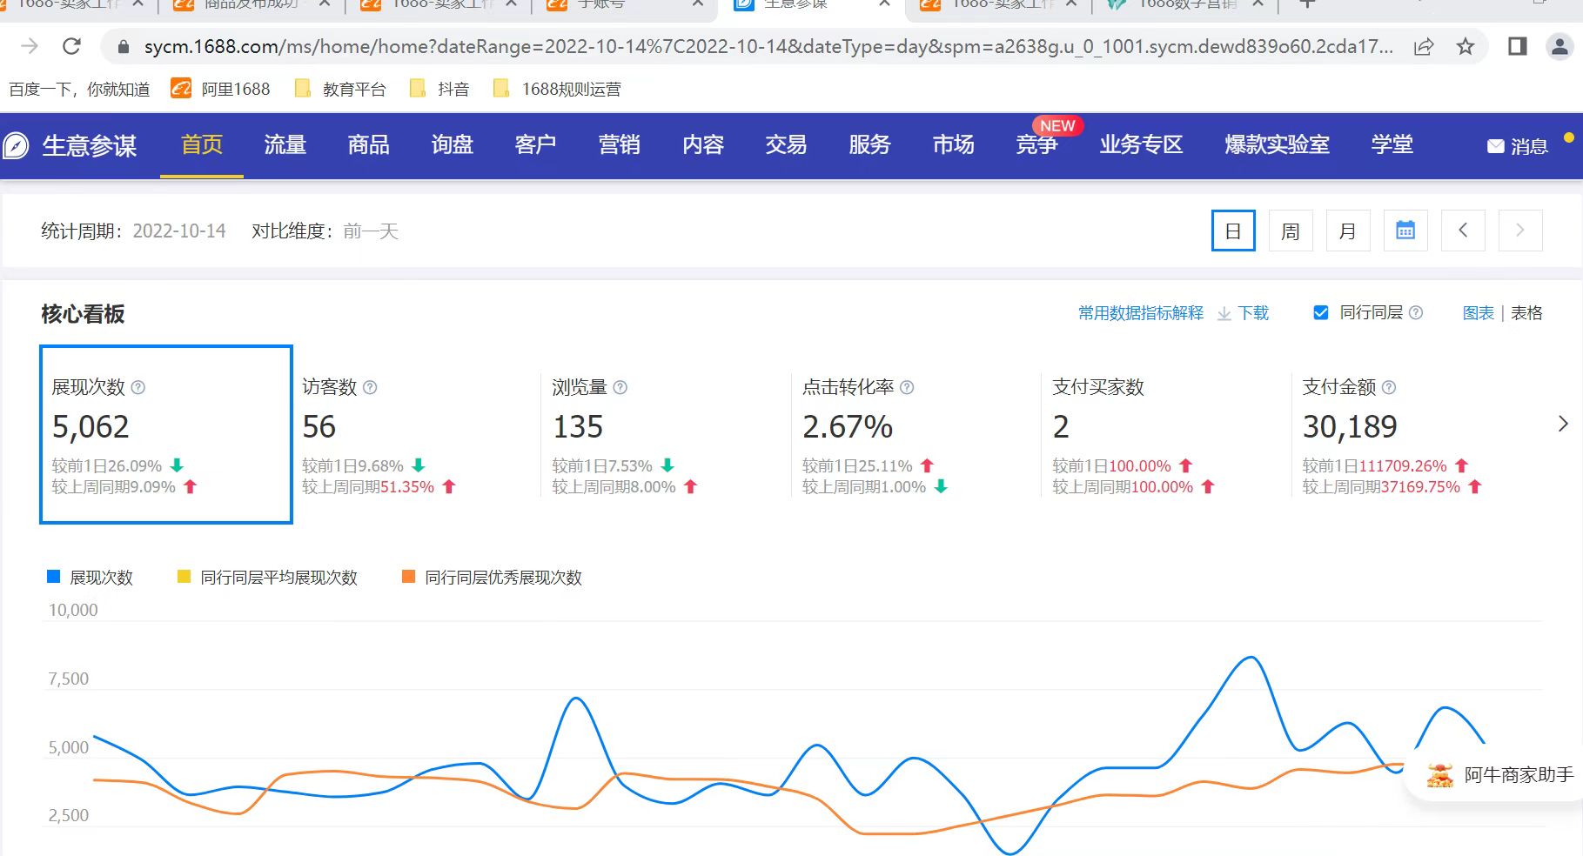The height and width of the screenshot is (856, 1583).
Task: Toggle the orange 同行同层优秀展现次数 legend swatch
Action: pos(408,577)
